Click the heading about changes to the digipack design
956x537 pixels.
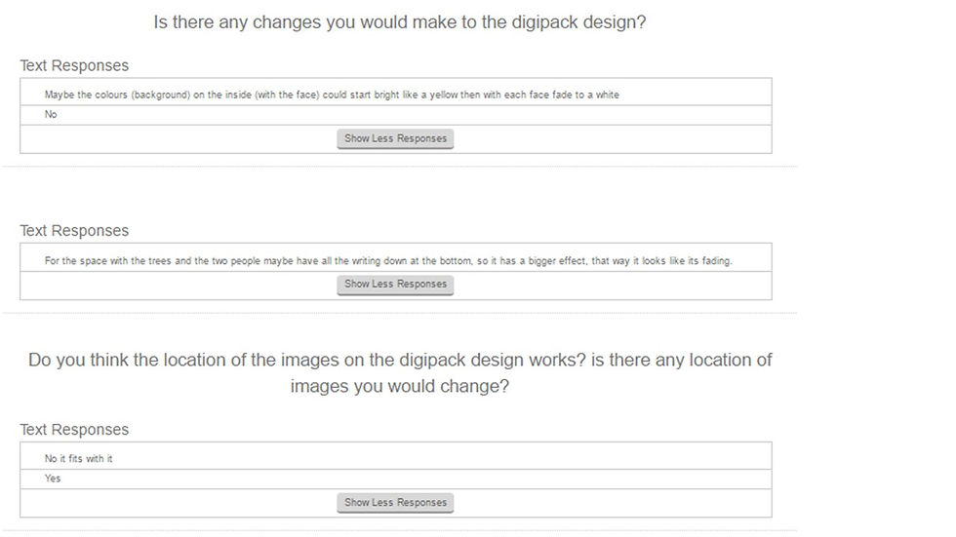399,22
